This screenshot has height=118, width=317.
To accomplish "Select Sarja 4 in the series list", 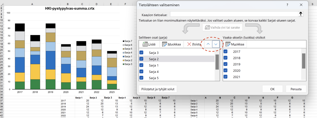I will click(154, 72).
